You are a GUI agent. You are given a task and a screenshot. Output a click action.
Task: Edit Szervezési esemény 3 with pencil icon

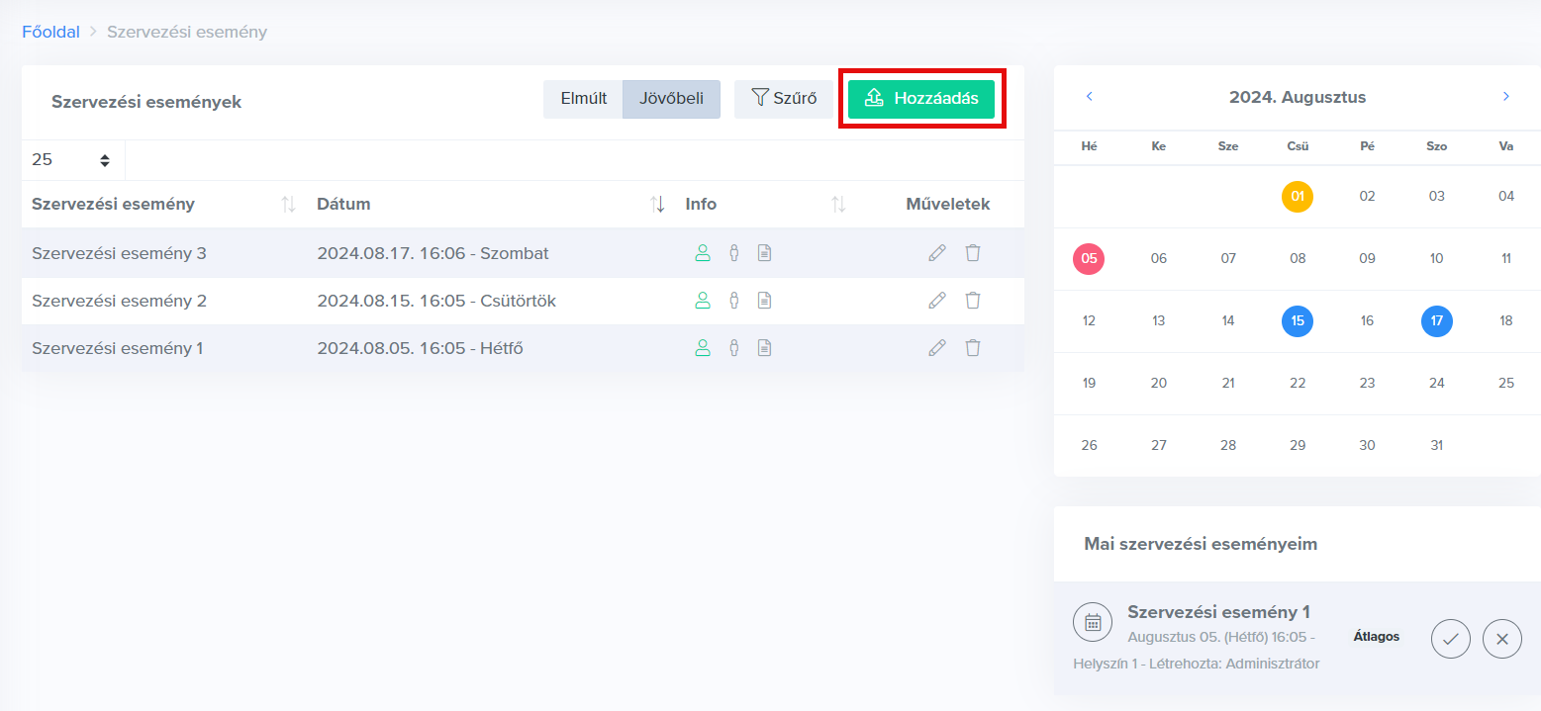937,253
